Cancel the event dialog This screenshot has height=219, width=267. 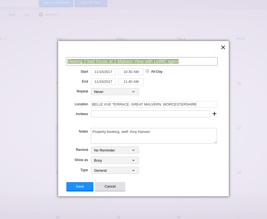[x=110, y=186]
